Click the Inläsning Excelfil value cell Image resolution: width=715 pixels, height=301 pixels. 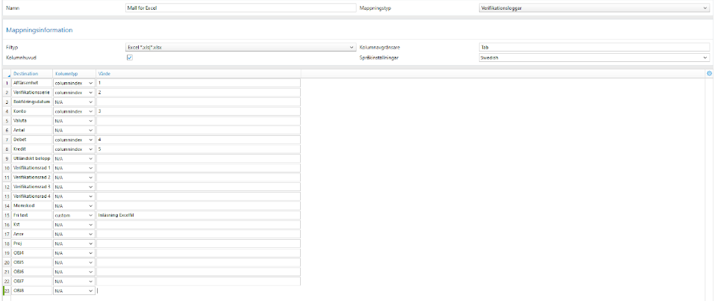(198, 215)
